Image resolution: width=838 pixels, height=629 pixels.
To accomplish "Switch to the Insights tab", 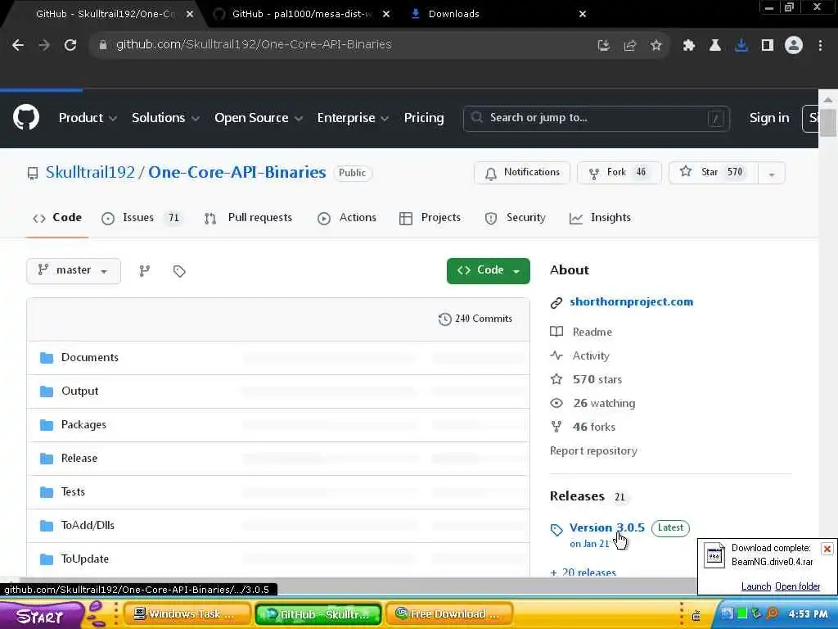I will [600, 218].
